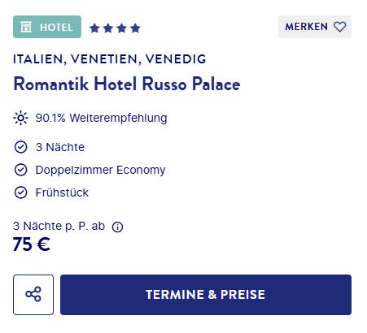Click the info icon next to price label
The height and width of the screenshot is (333, 367).
117,227
